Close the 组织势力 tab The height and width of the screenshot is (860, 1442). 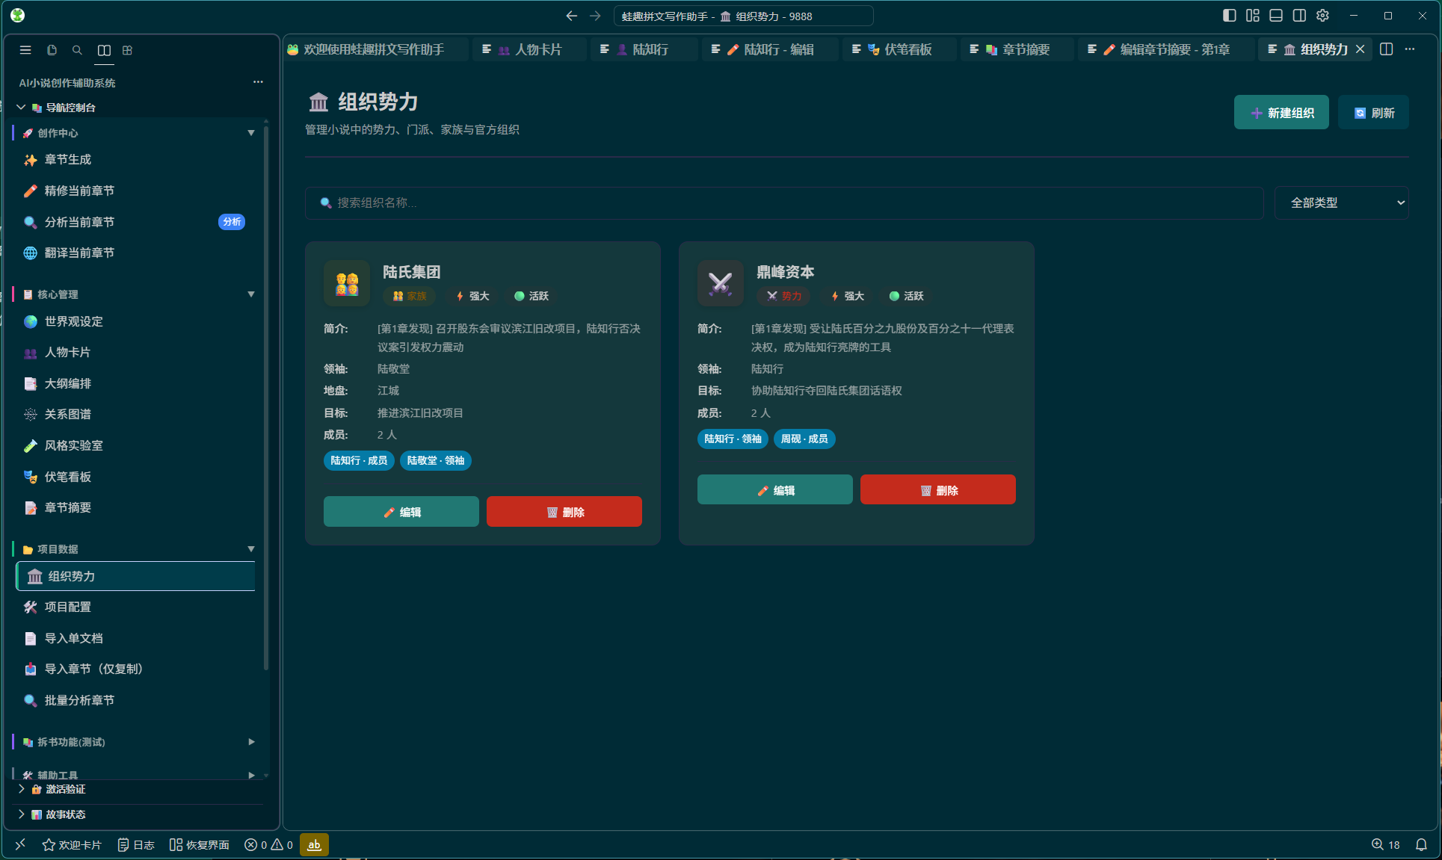(x=1361, y=49)
